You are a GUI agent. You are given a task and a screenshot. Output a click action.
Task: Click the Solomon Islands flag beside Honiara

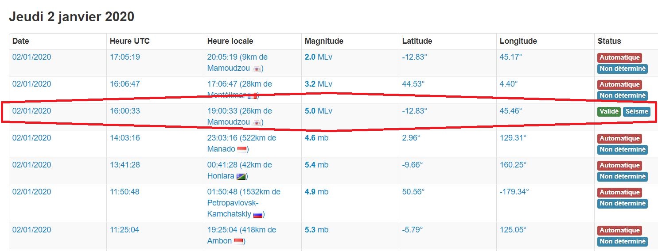pos(241,176)
